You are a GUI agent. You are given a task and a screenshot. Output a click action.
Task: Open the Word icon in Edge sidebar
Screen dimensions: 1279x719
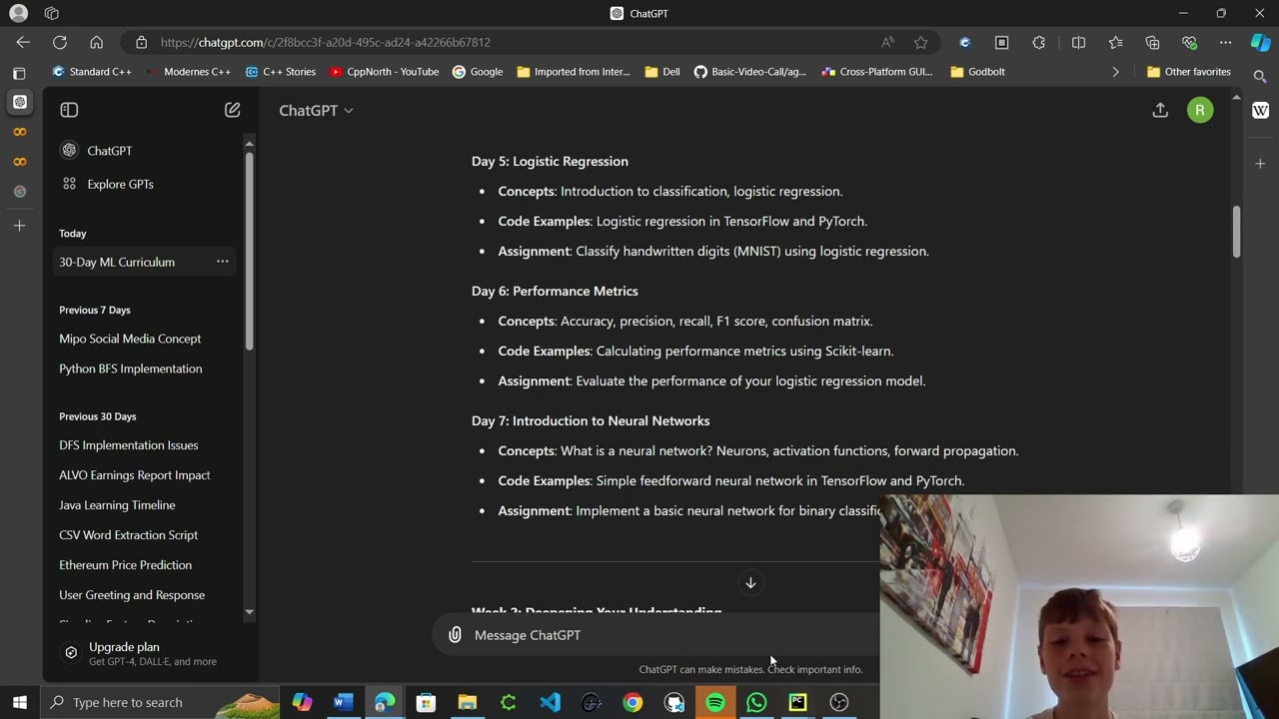pos(1260,110)
